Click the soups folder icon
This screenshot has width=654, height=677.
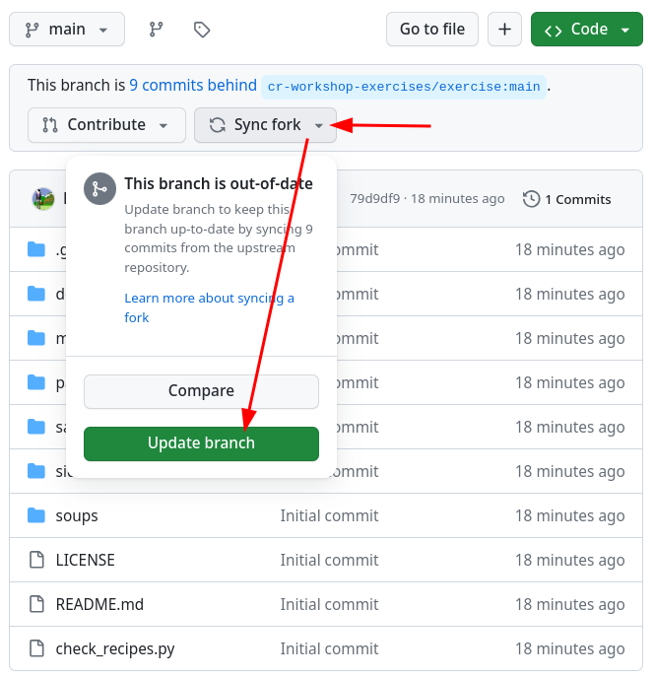click(36, 515)
